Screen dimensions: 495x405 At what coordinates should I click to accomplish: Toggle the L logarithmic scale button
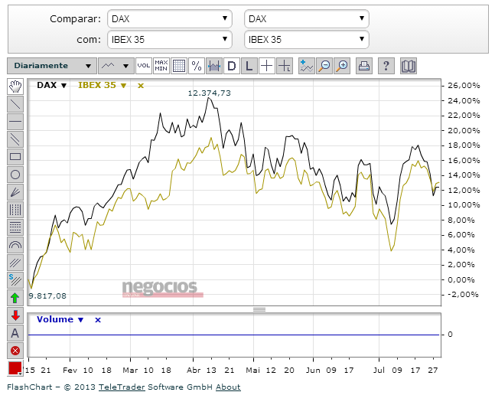249,66
